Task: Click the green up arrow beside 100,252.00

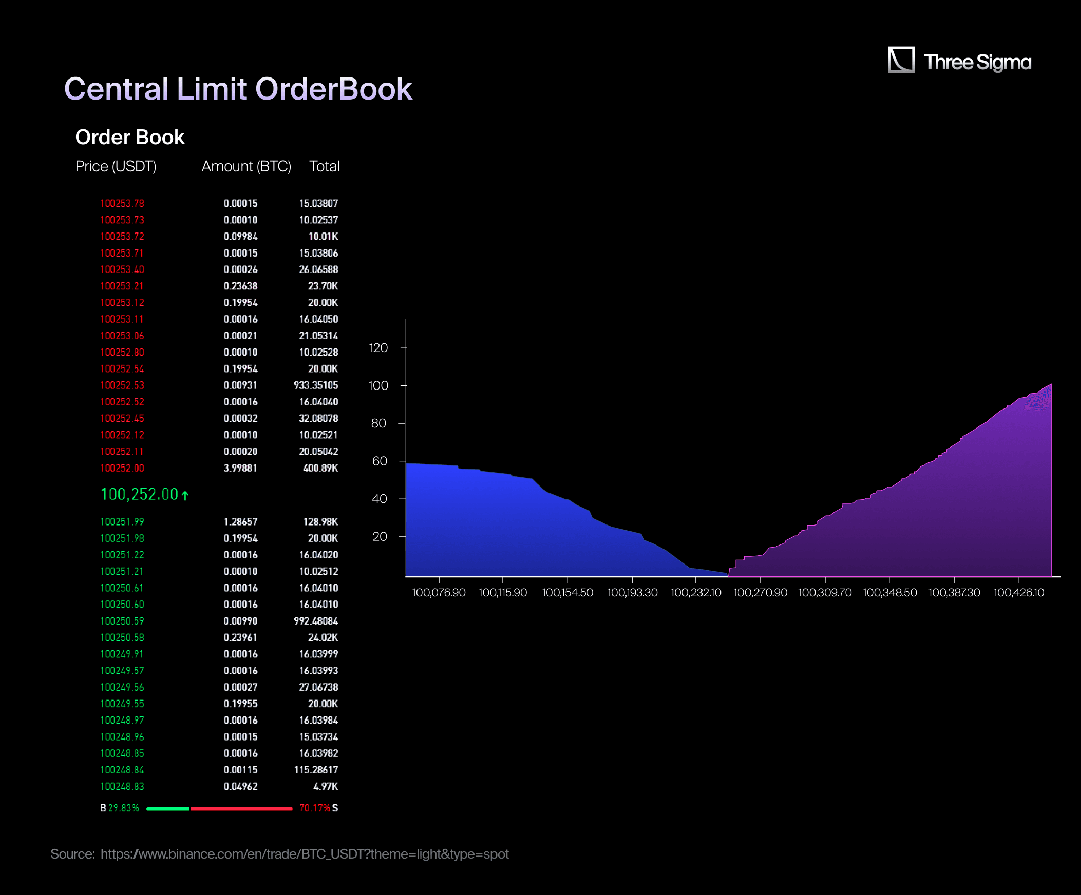Action: pyautogui.click(x=185, y=495)
